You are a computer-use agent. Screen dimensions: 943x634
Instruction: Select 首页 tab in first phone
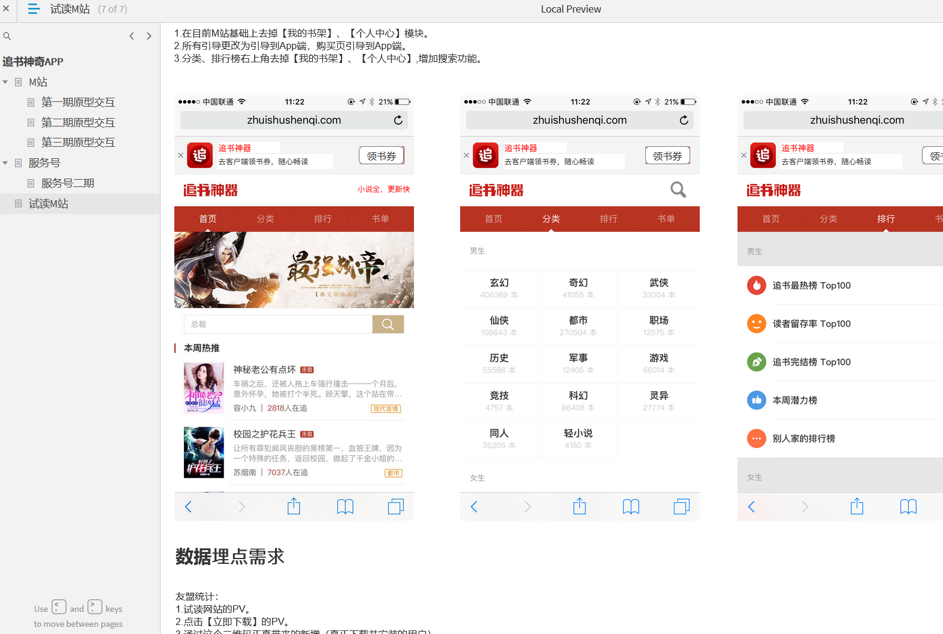[208, 219]
